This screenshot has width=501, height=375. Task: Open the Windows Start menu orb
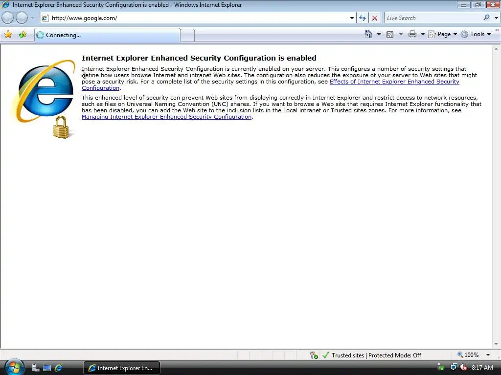click(x=14, y=367)
